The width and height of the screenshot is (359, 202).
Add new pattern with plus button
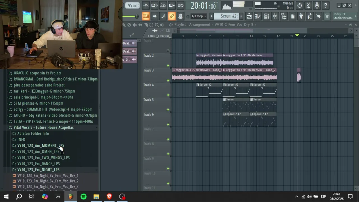(241, 16)
